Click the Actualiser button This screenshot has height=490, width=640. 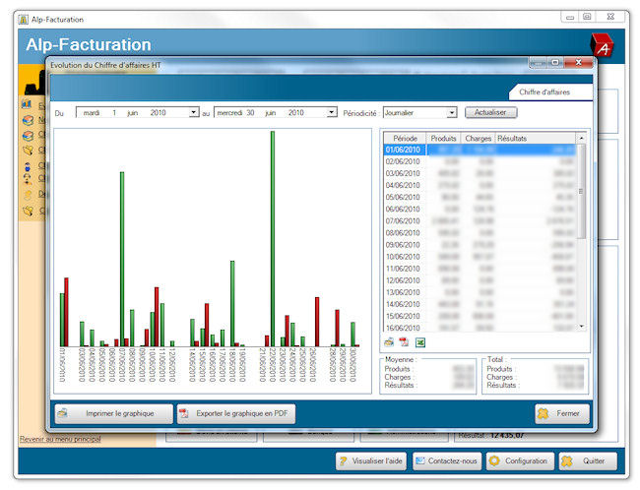(489, 112)
